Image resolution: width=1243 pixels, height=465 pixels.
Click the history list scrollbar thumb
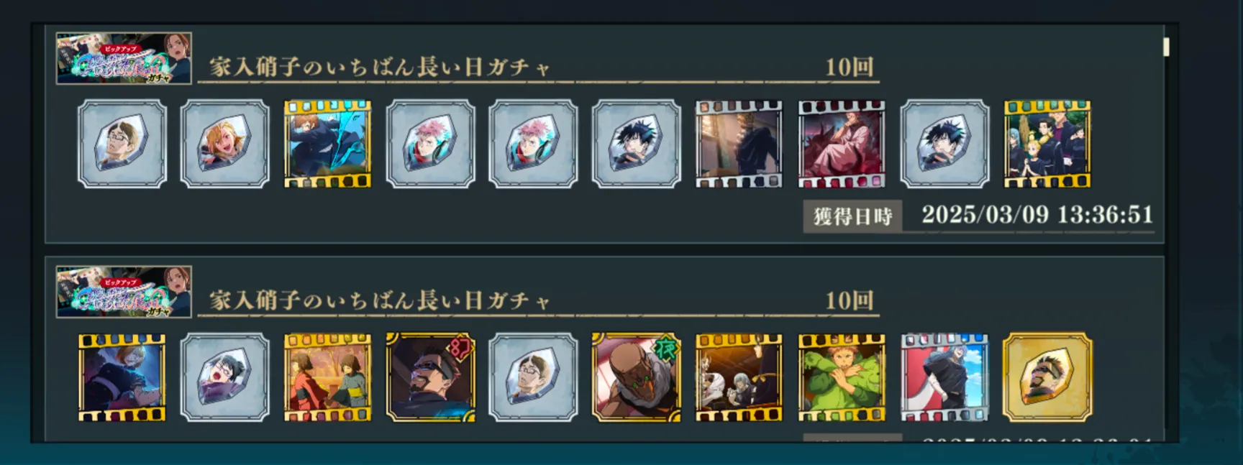(x=1166, y=47)
